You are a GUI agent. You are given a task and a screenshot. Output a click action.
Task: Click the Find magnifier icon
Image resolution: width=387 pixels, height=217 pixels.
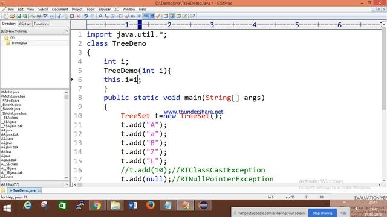coord(100,16)
